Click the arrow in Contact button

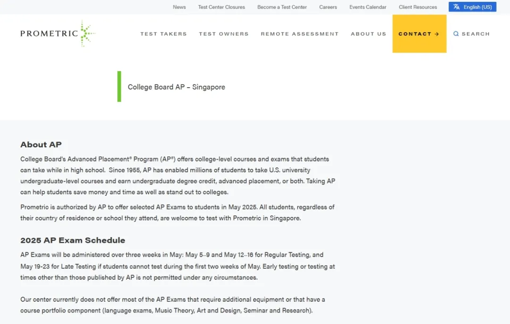click(437, 34)
